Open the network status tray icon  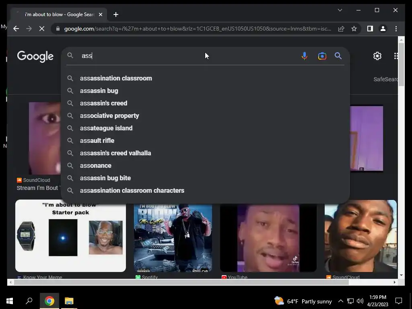pos(350,301)
